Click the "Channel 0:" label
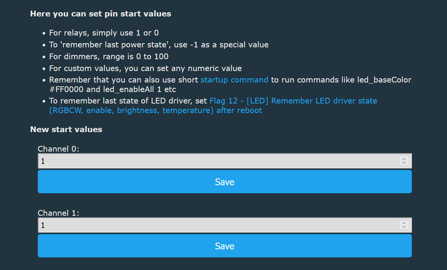This screenshot has width=447, height=270. [58, 149]
